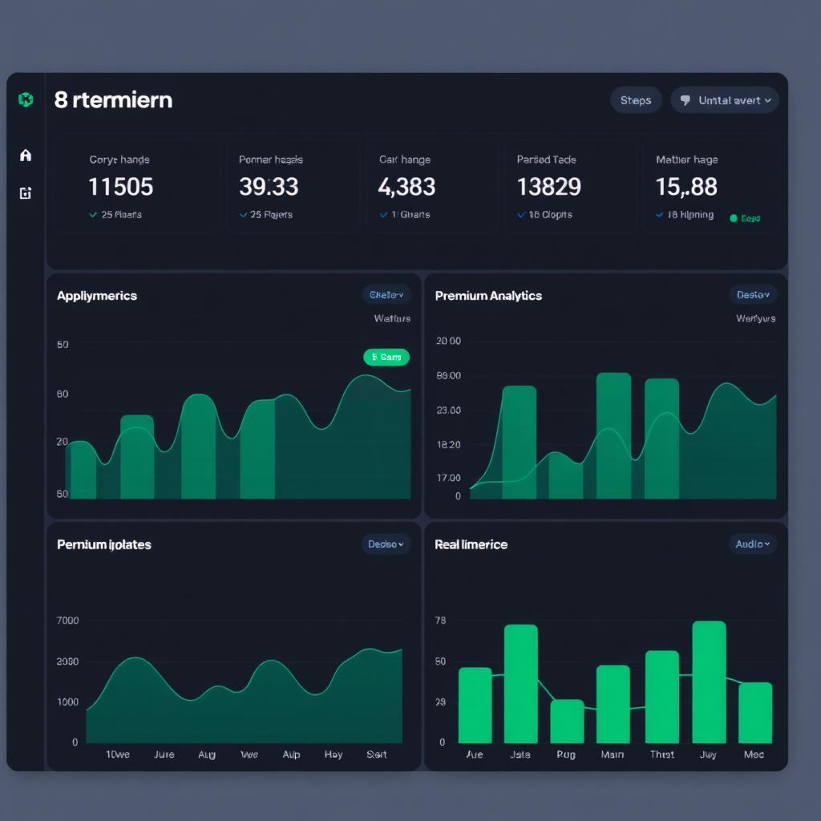This screenshot has height=821, width=821.
Task: Click the checkmark beside 25 Floarts
Action: click(x=93, y=215)
